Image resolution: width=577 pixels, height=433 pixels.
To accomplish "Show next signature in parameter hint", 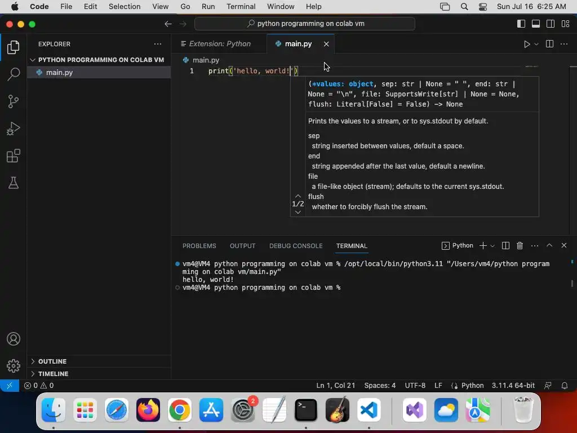I will coord(298,212).
